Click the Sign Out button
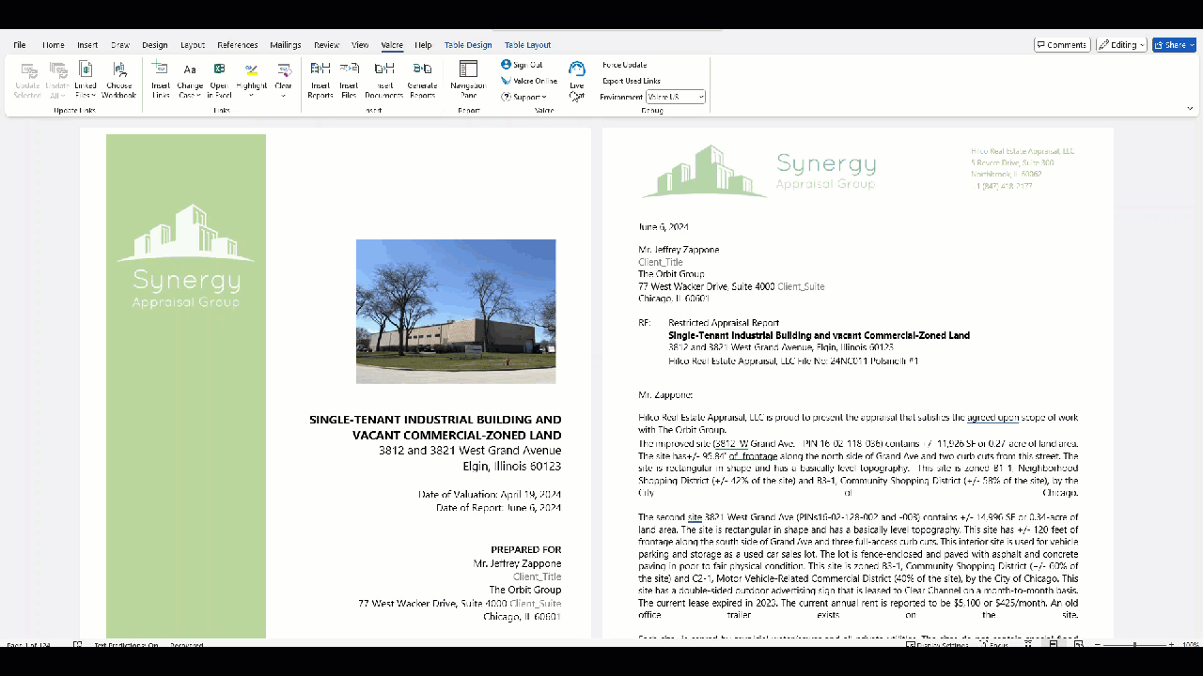Viewport: 1203px width, 676px height. pyautogui.click(x=523, y=65)
